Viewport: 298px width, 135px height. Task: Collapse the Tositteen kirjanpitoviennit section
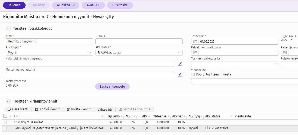[x=8, y=101]
